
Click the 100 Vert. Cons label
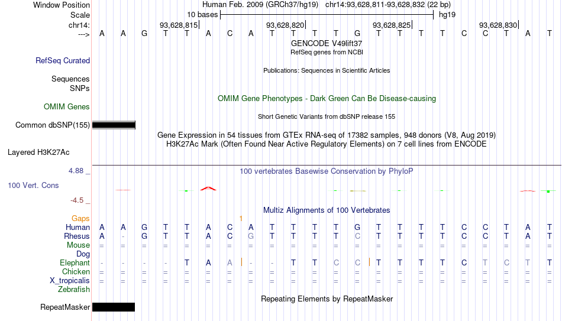pyautogui.click(x=33, y=185)
